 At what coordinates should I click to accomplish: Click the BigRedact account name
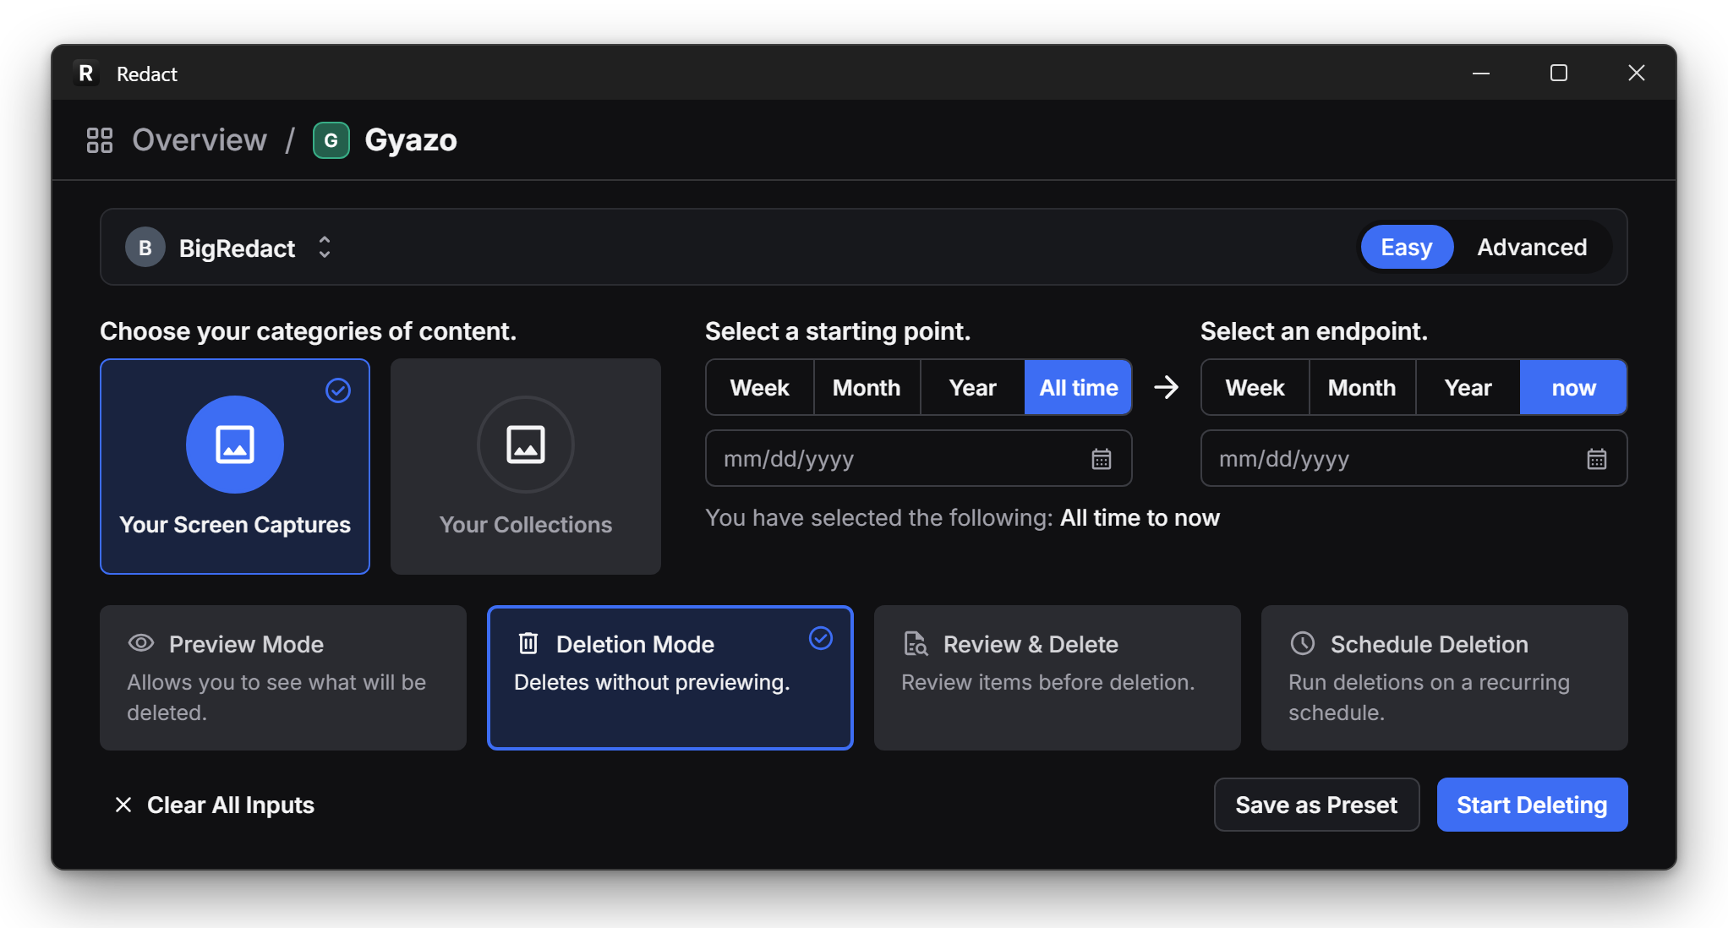237,248
